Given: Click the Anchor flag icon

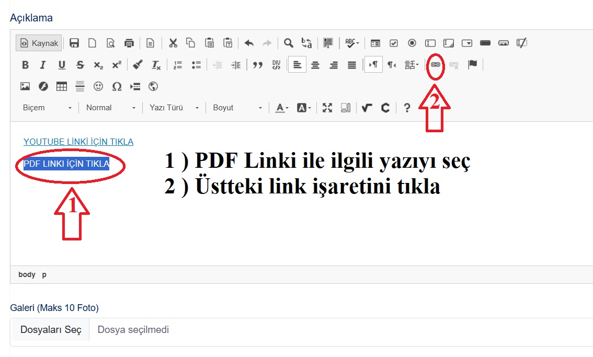Looking at the screenshot, I should point(472,65).
